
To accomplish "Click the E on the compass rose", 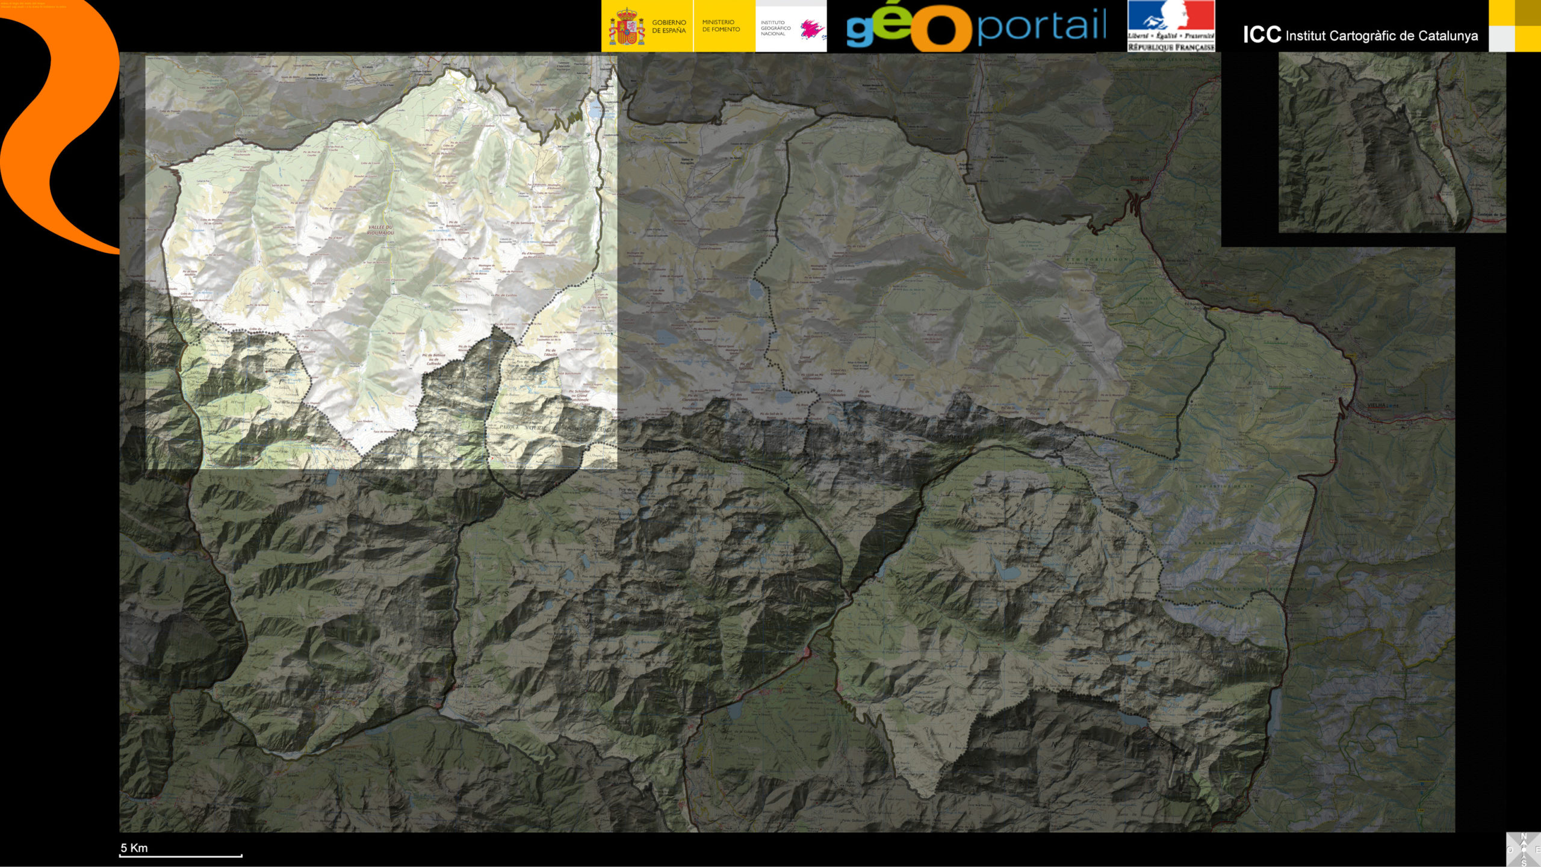I will click(x=1538, y=850).
